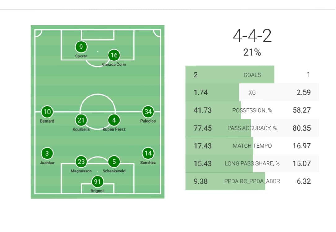
Task: Click Rubén Pérez's number 4 circle
Action: pyautogui.click(x=114, y=120)
